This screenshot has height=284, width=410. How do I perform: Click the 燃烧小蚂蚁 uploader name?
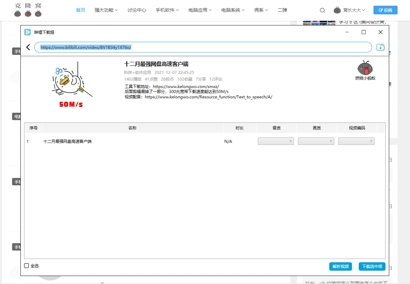[x=365, y=78]
